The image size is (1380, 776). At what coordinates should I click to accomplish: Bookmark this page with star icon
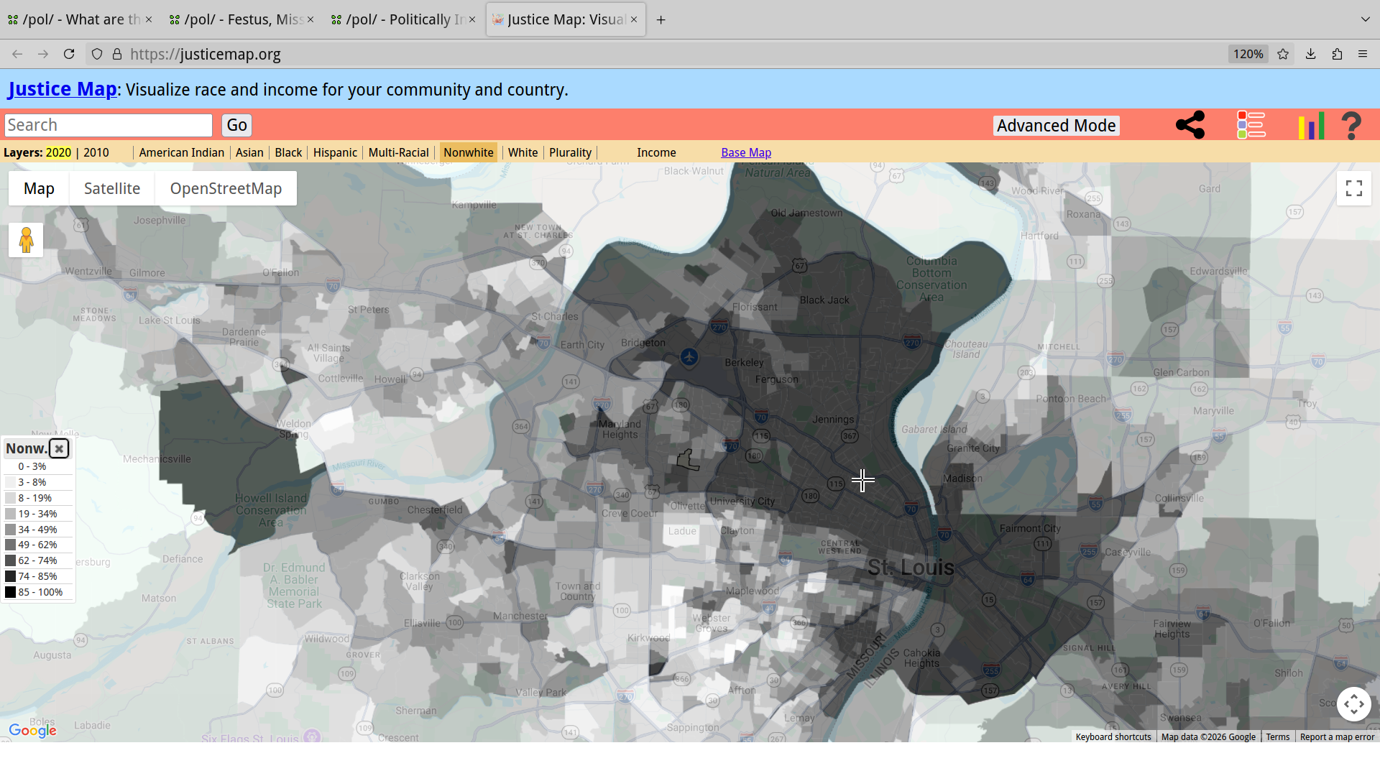(1283, 55)
